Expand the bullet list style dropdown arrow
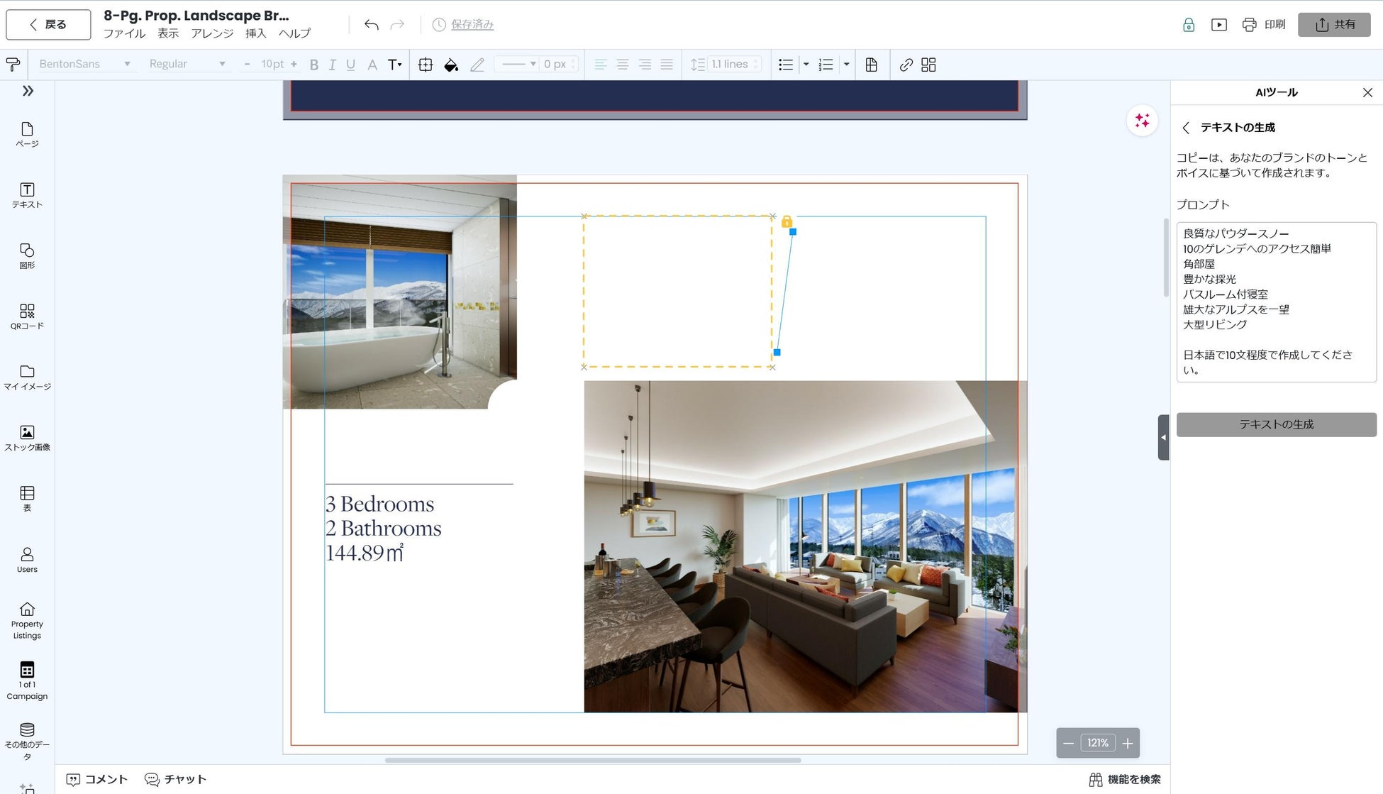This screenshot has width=1383, height=794. (806, 65)
